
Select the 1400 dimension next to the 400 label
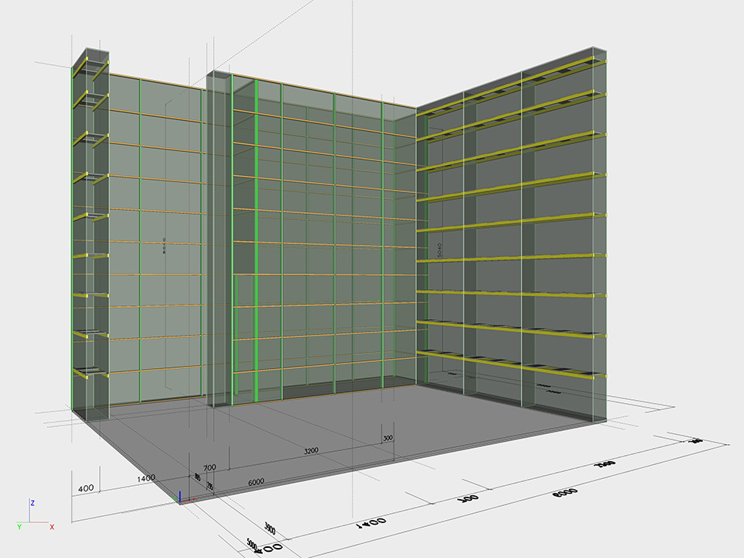coord(146,478)
